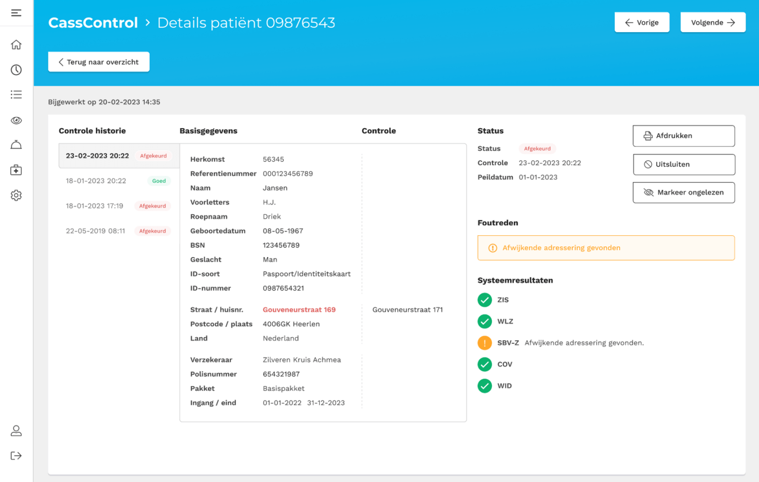This screenshot has width=759, height=482.
Task: Click the logout icon at bottom
Action: pyautogui.click(x=16, y=456)
